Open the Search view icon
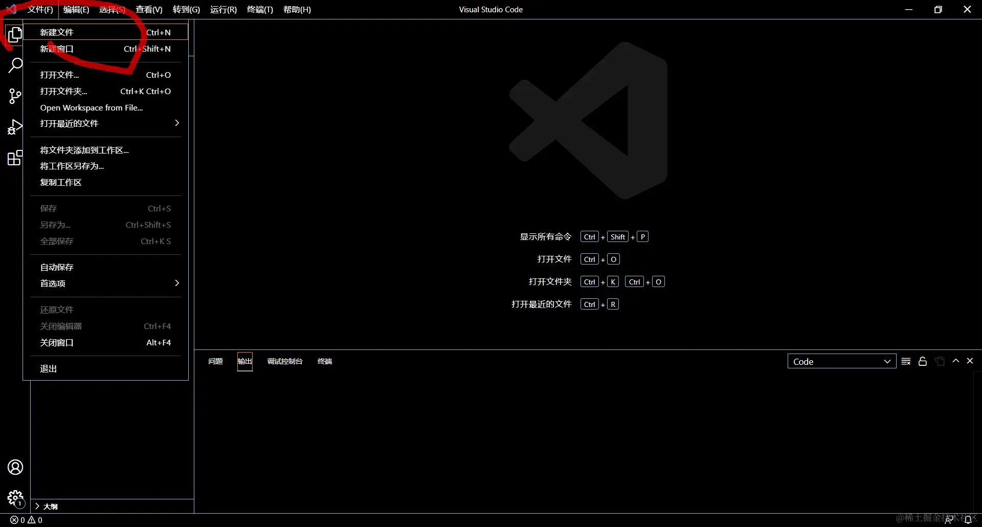Screen dimensions: 982x527 click(15, 65)
